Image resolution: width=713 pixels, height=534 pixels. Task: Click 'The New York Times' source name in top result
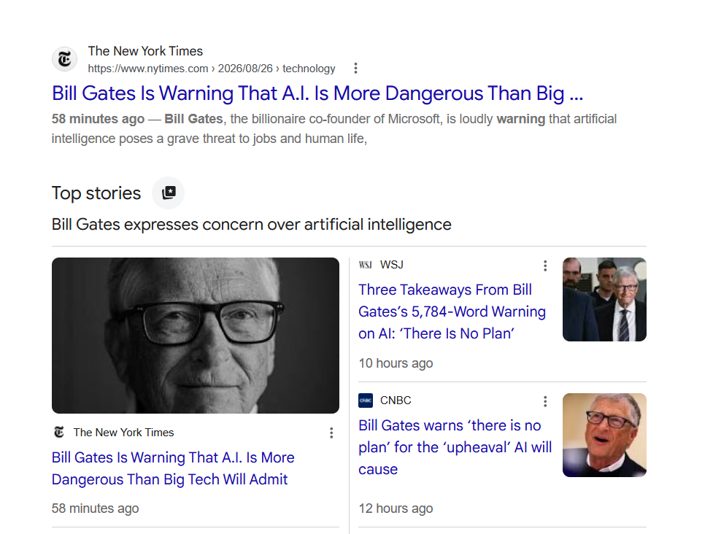click(x=145, y=51)
